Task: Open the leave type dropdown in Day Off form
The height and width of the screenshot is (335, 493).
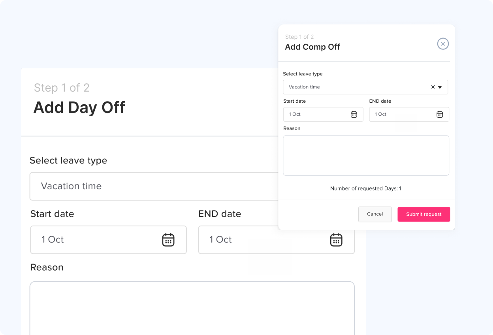Action: 154,186
